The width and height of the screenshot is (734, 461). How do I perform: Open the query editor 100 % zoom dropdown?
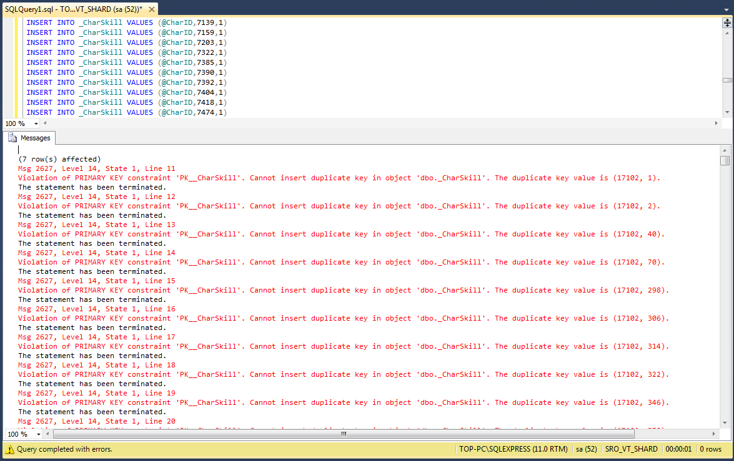36,124
